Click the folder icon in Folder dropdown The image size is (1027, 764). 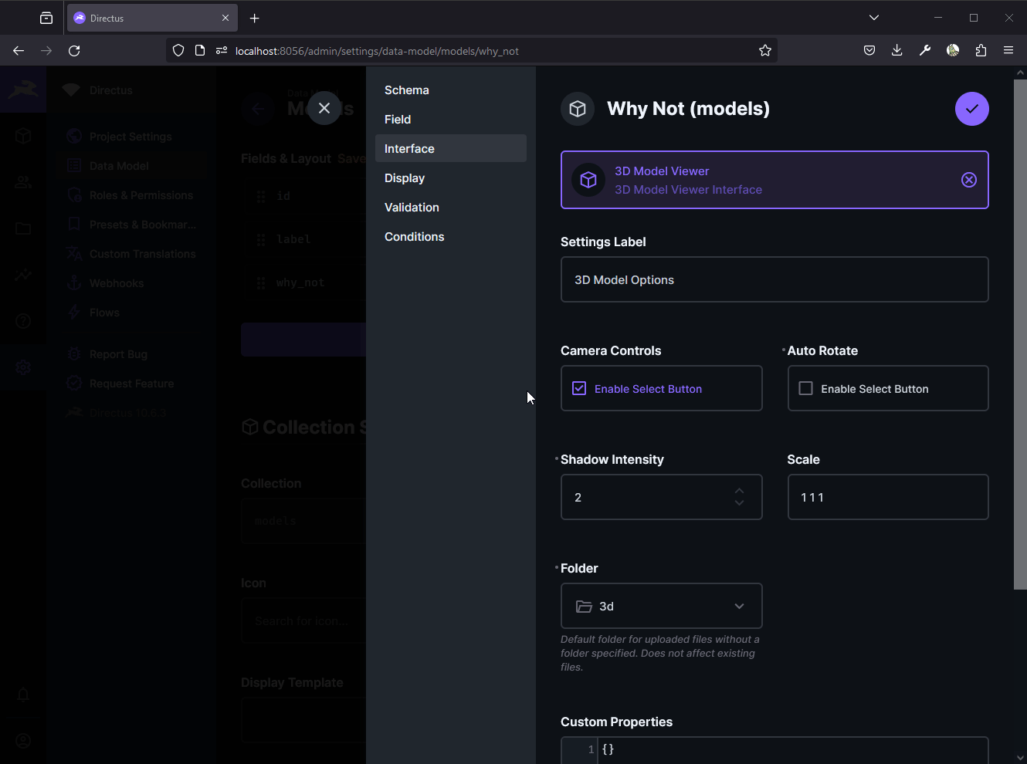[x=584, y=607]
